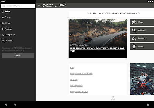Click the Management person icon
The image size is (154, 108).
coord(3,35)
